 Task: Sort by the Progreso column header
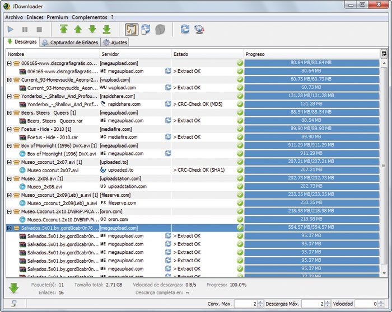(311, 54)
